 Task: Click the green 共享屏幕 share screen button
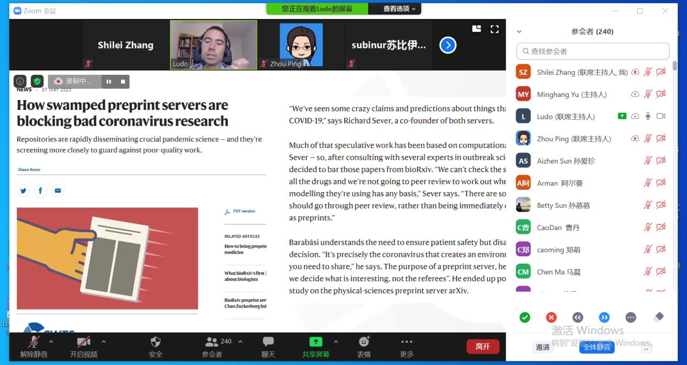point(316,347)
